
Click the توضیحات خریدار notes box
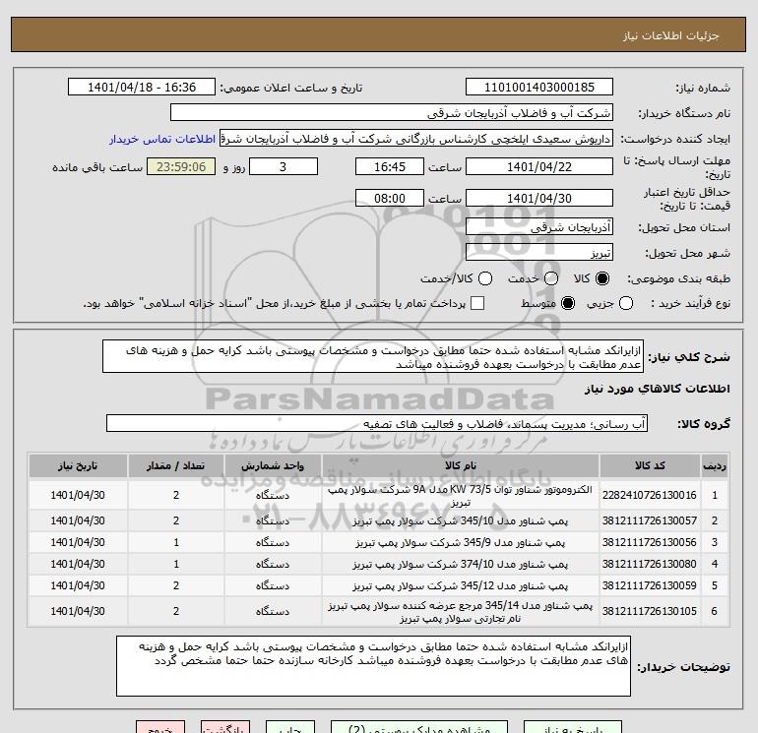click(x=374, y=666)
